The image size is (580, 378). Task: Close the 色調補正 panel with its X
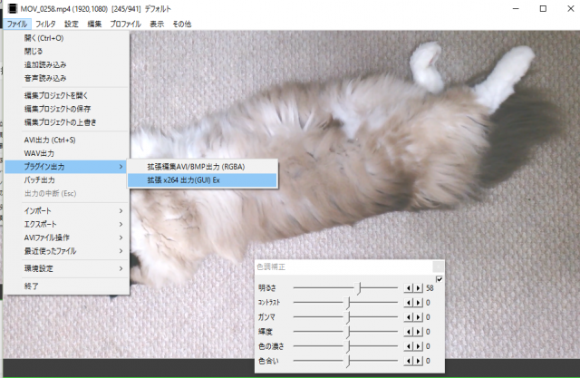439,267
